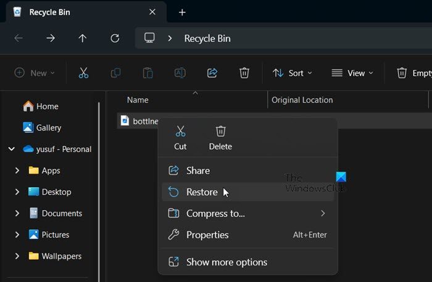Open Compress to... submenu

coord(215,214)
